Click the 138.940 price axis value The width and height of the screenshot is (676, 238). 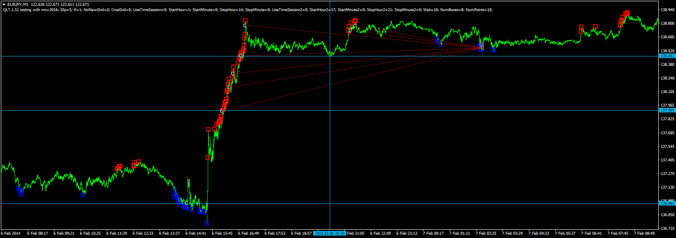[x=667, y=9]
